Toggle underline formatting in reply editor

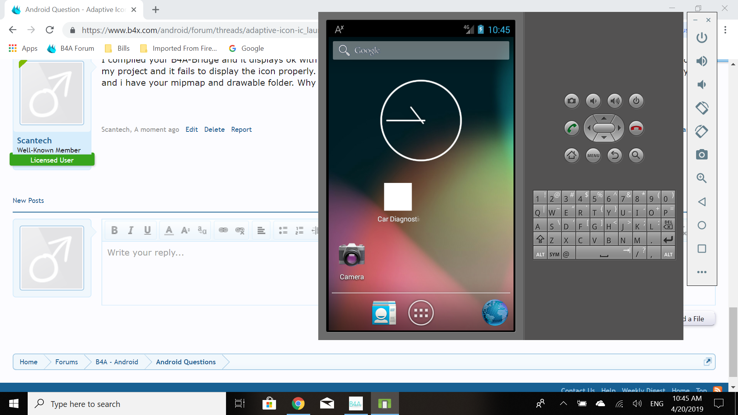click(147, 230)
